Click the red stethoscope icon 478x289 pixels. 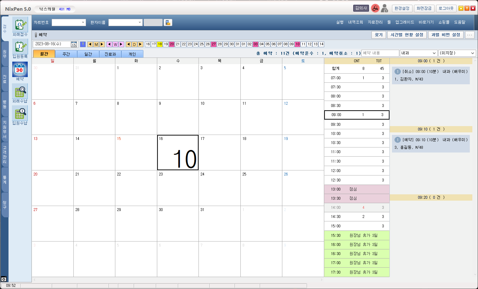point(375,8)
